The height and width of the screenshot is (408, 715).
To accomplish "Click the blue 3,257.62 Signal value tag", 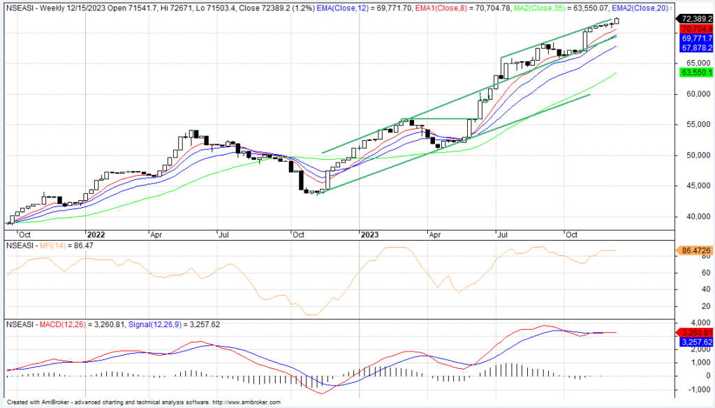I will (x=695, y=342).
